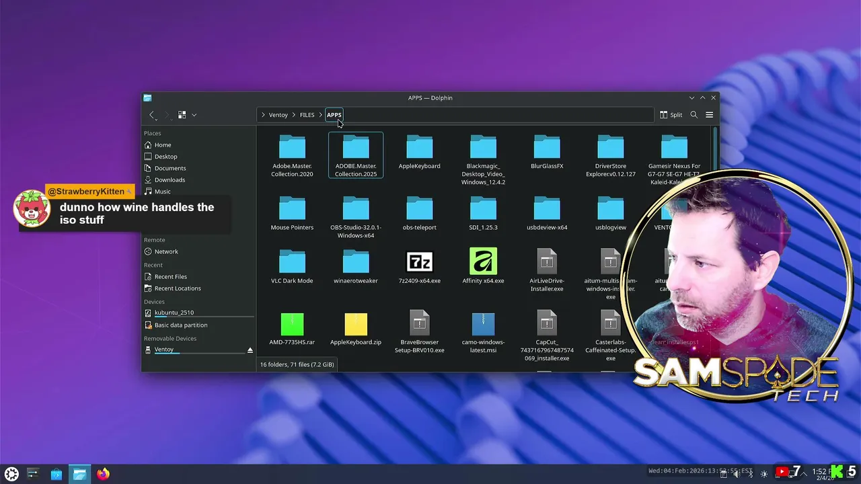Open the Dolphin hamburger menu
861x484 pixels.
coord(709,115)
